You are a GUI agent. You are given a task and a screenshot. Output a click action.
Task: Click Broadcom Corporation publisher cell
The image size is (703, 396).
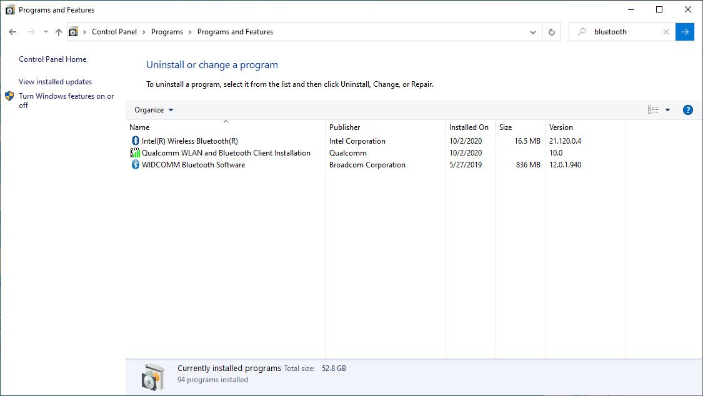click(x=367, y=165)
